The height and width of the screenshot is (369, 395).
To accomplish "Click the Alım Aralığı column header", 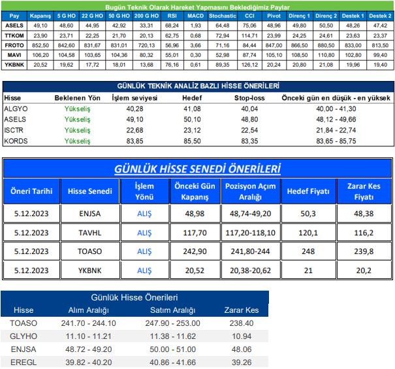I will click(x=88, y=310).
